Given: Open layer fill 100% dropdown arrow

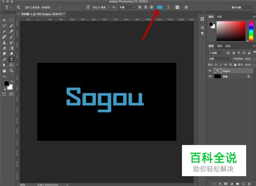Looking at the screenshot, I should [254, 65].
